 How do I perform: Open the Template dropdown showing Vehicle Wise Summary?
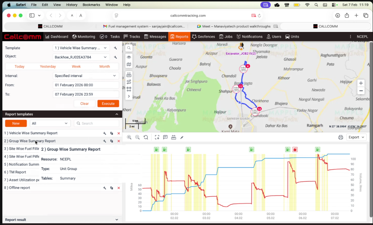point(81,48)
